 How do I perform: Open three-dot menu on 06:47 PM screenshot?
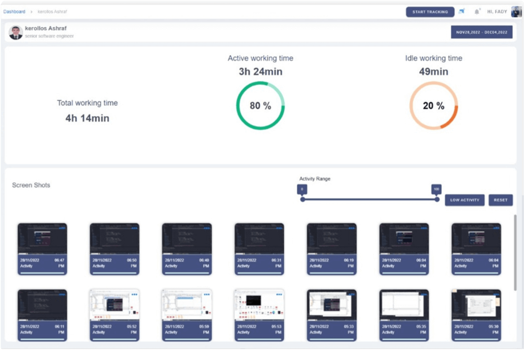click(x=62, y=228)
